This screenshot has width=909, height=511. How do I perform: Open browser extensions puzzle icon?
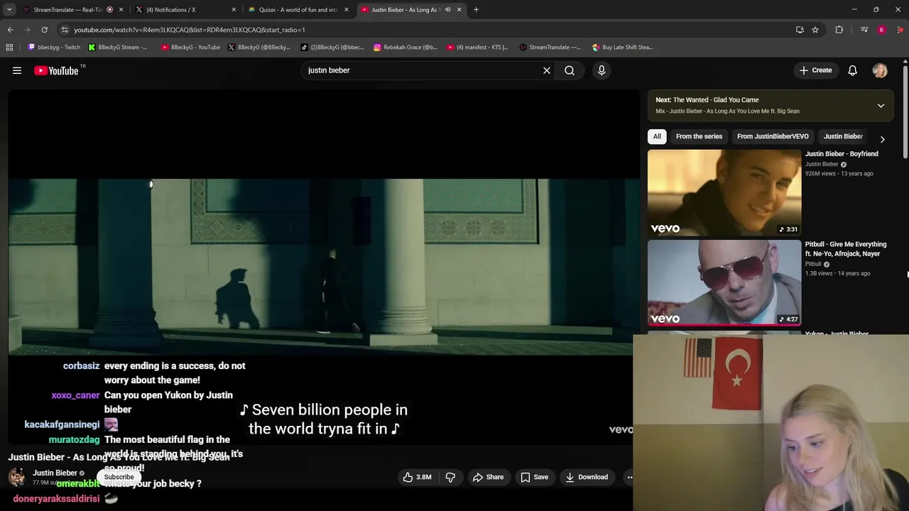click(839, 30)
